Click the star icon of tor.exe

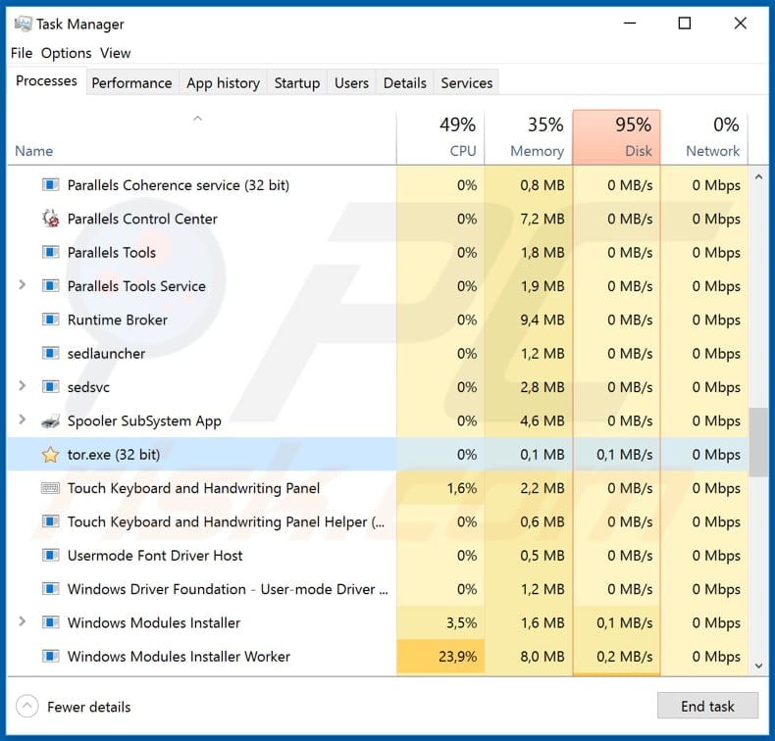tap(50, 454)
